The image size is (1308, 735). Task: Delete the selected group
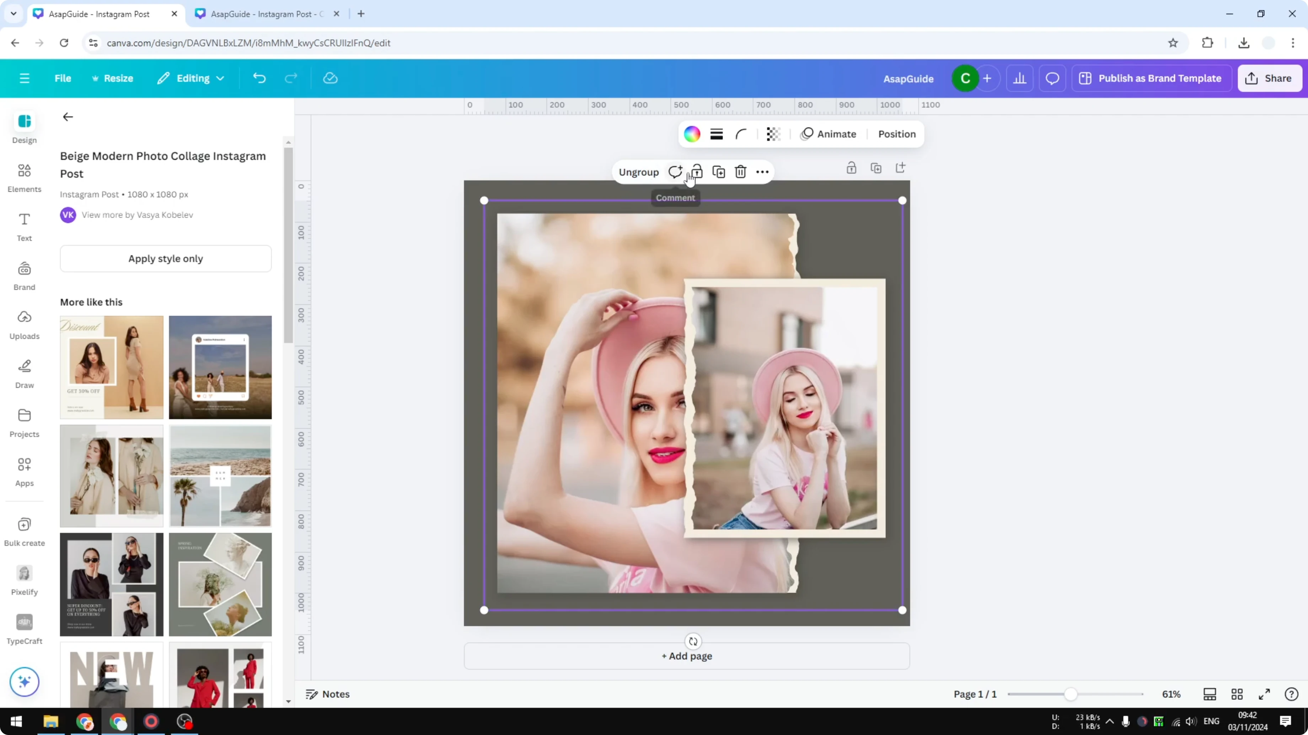click(x=740, y=172)
